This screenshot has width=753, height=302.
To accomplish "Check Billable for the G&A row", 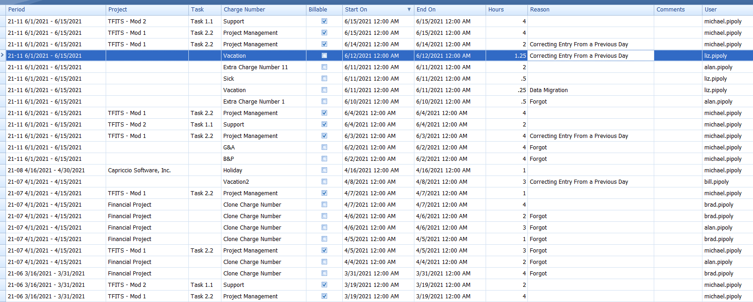I will click(324, 147).
